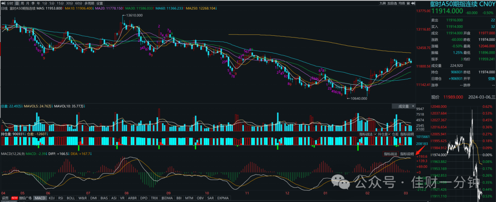Select the ASI indicator tab
The width and height of the screenshot is (496, 202).
pos(114,198)
